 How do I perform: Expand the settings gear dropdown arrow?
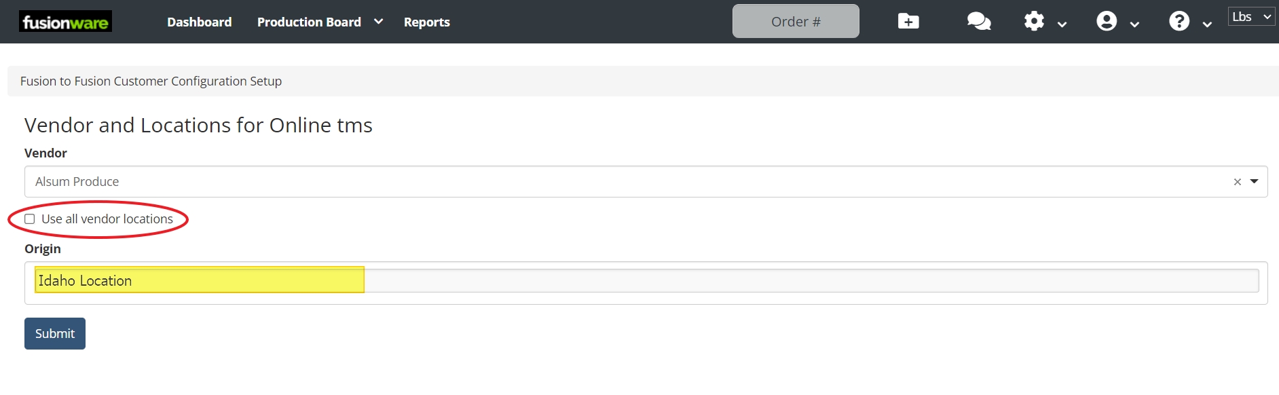[1062, 24]
